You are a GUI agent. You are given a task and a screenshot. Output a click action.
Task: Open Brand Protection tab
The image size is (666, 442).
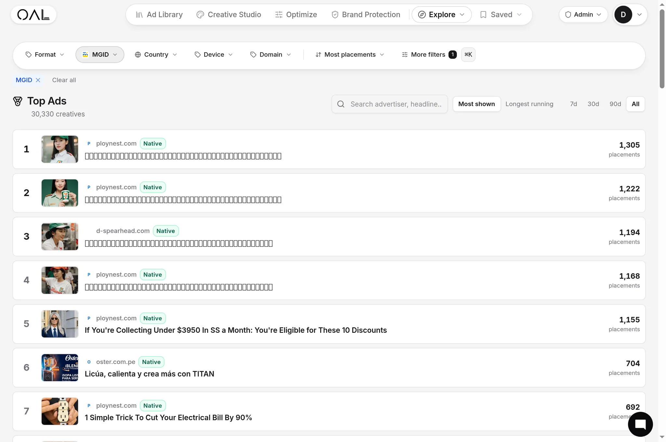(x=366, y=15)
